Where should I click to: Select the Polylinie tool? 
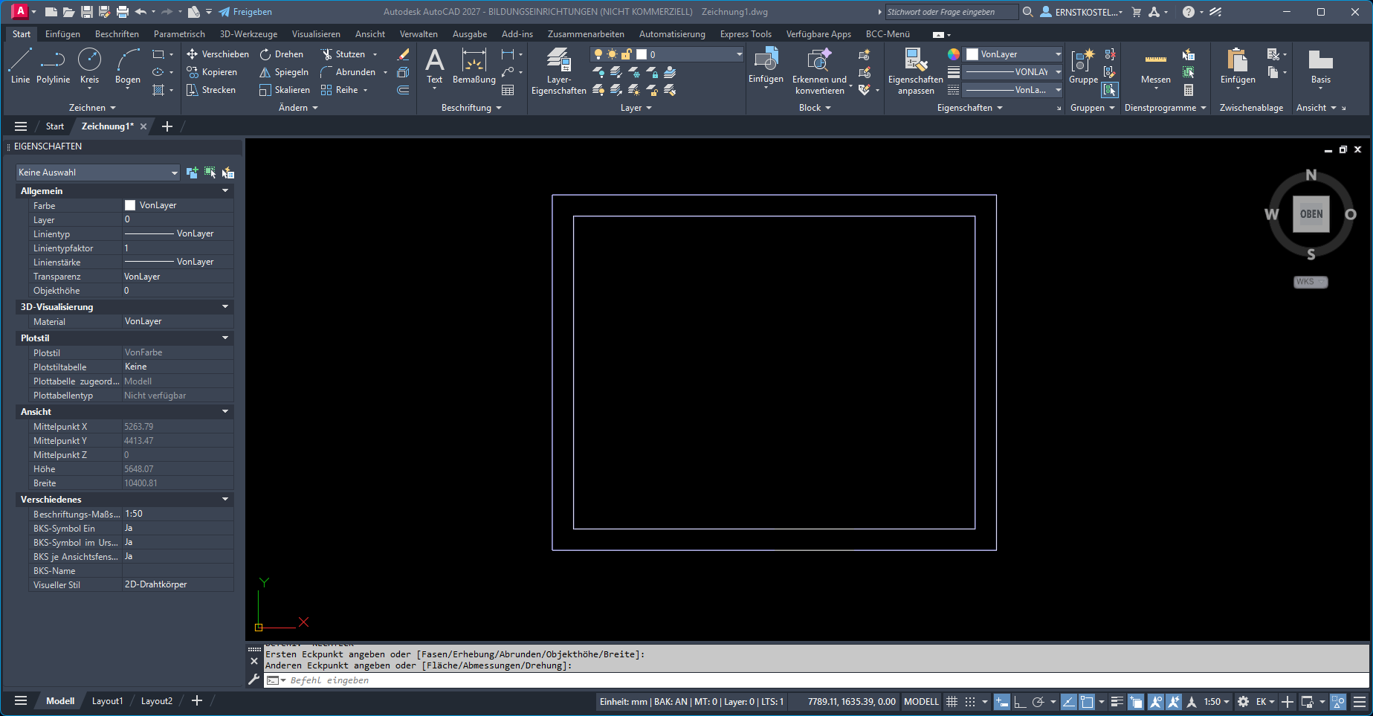53,66
